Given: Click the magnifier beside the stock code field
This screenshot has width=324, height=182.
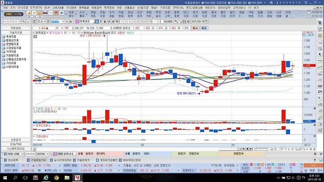Looking at the screenshot, I should [67, 22].
